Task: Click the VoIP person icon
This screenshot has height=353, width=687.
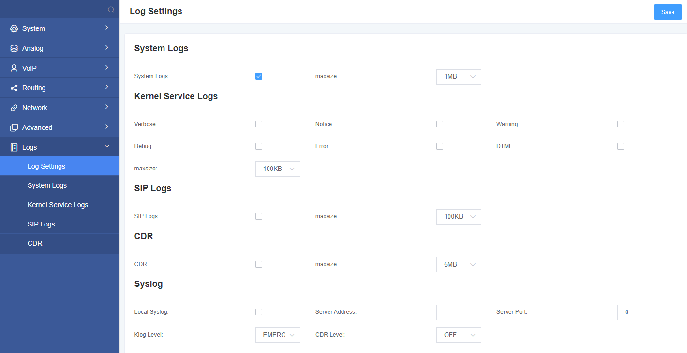Action: 14,68
